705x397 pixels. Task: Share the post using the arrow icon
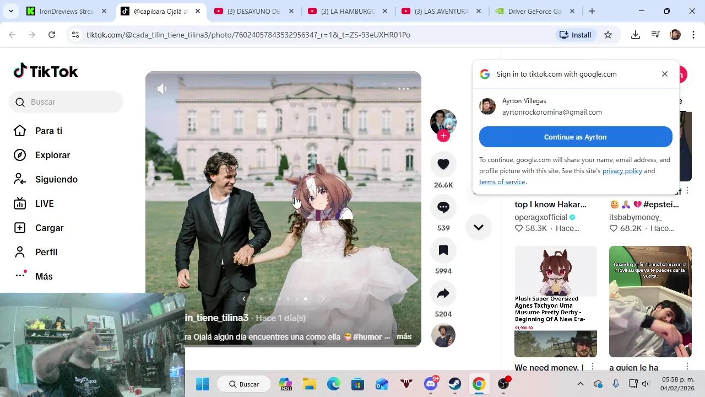click(x=443, y=293)
